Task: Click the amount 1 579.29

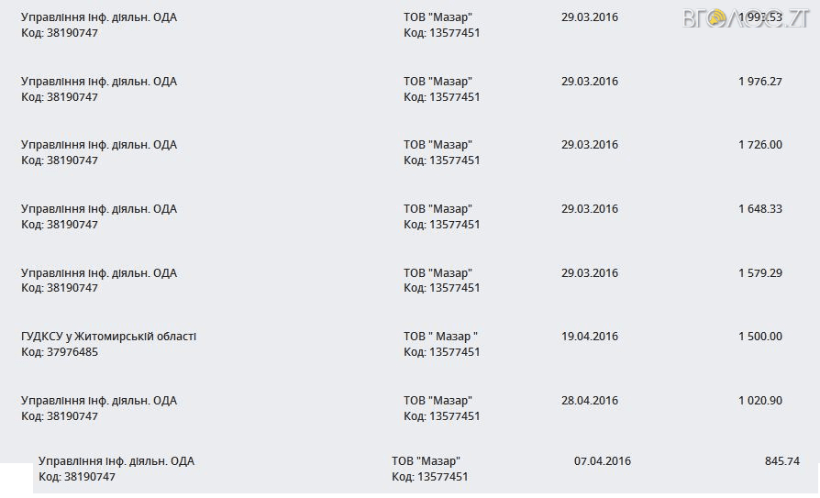Action: click(x=759, y=273)
